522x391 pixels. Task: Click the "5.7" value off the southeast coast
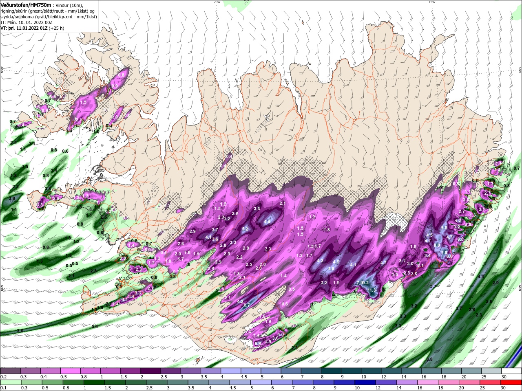[433, 286]
